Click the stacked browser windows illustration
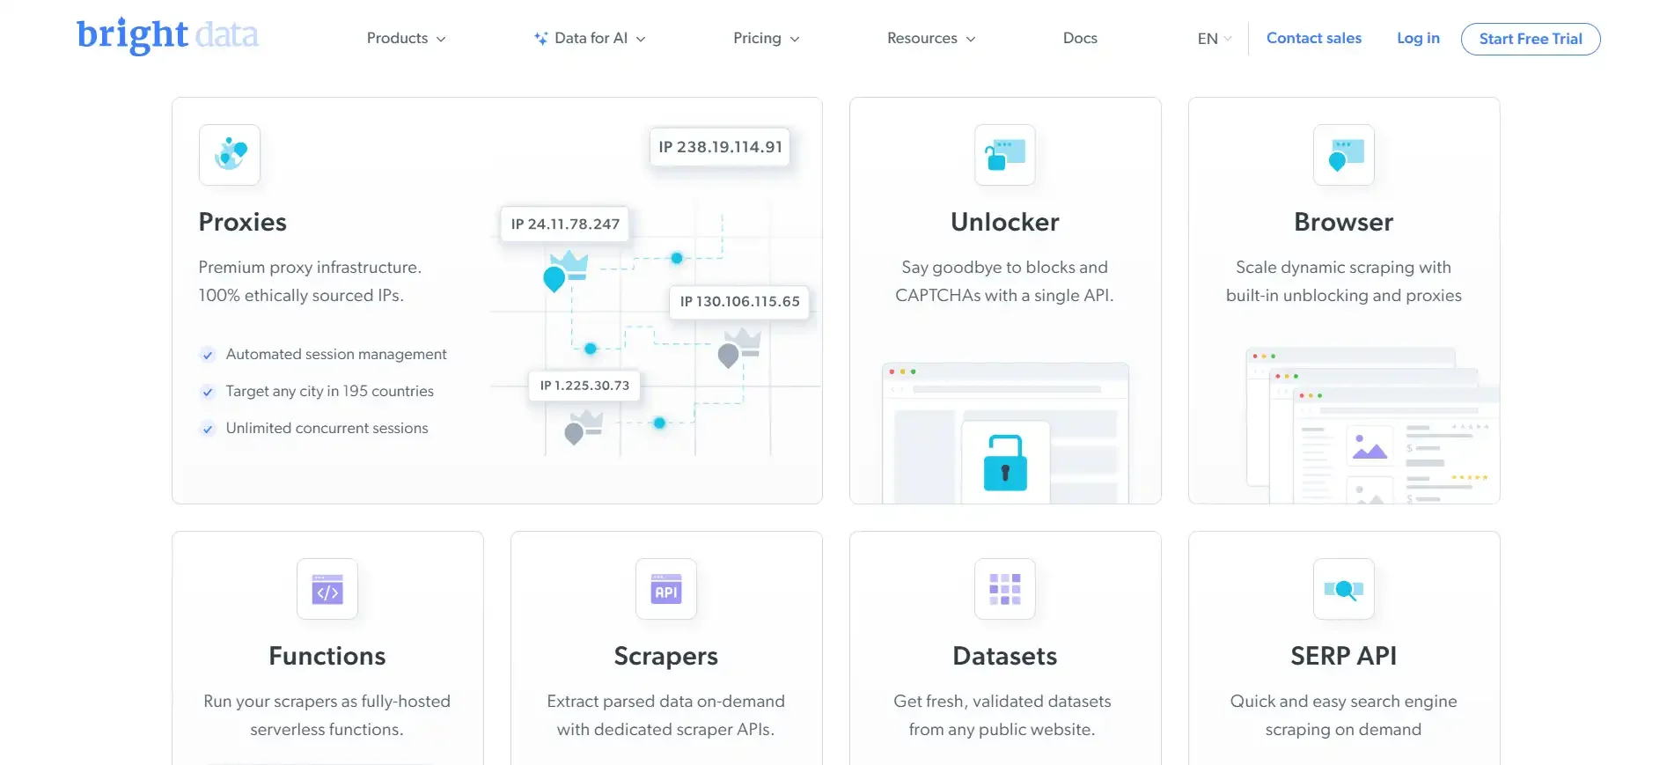 pos(1373,426)
